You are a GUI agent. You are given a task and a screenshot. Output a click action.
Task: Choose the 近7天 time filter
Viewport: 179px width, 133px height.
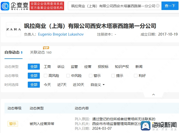(62, 85)
